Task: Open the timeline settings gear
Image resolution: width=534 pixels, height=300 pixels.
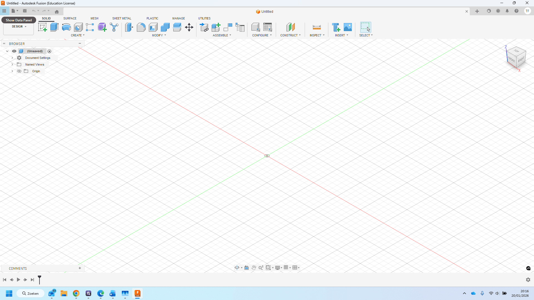Action: [528, 280]
